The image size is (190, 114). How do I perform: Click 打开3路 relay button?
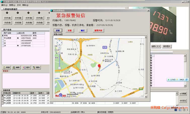pyautogui.click(x=29, y=18)
